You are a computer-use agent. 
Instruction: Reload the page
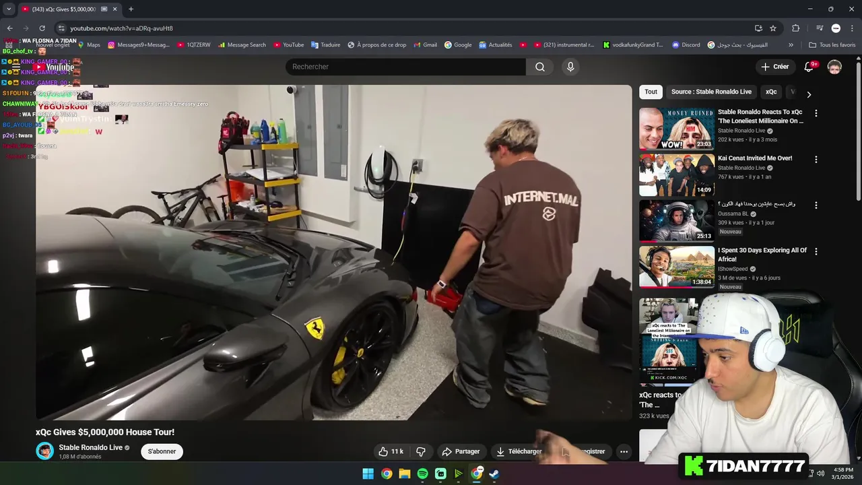click(42, 28)
